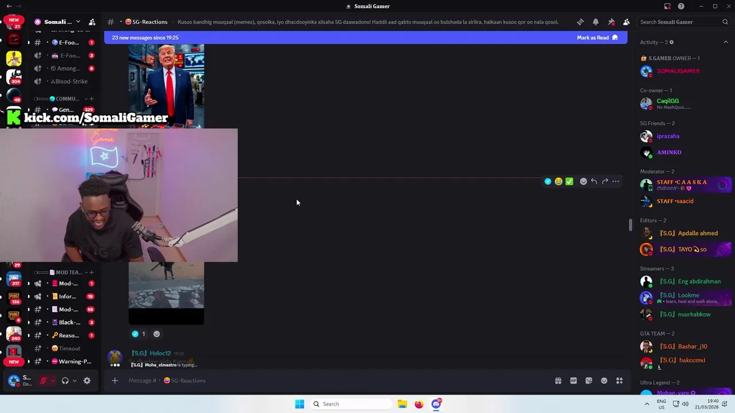The width and height of the screenshot is (735, 413).
Task: Click the invite people icon beside server name
Action: (92, 22)
